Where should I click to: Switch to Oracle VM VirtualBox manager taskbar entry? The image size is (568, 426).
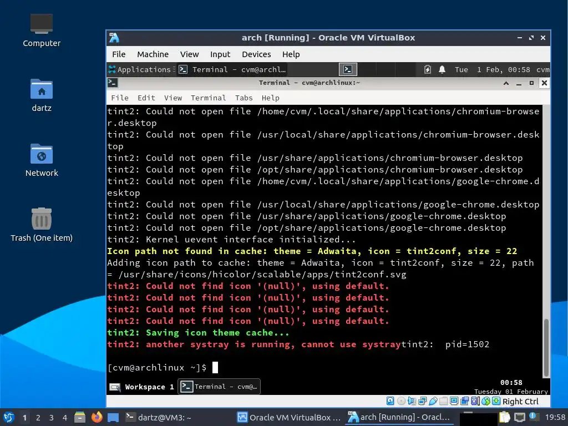tap(288, 417)
